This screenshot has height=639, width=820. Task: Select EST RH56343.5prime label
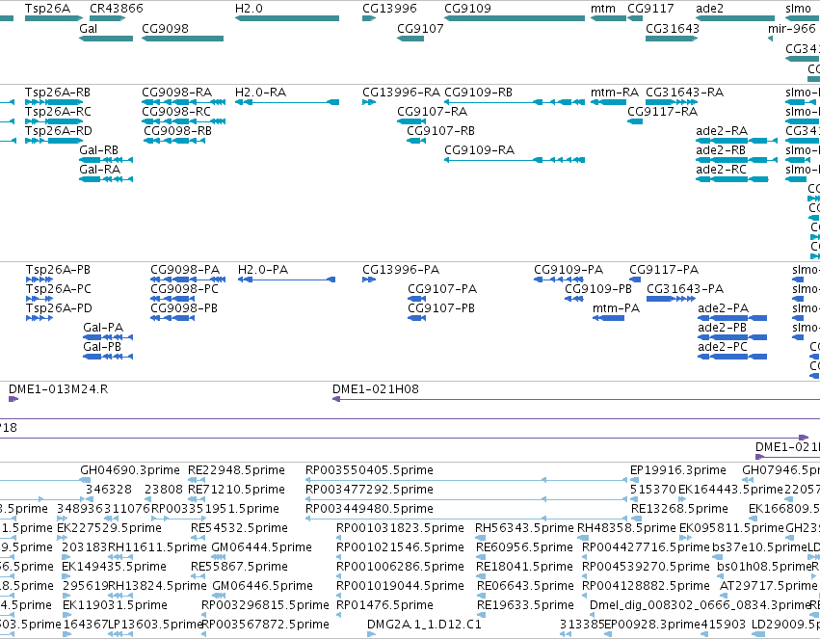click(x=524, y=528)
